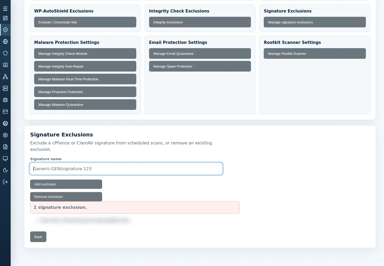
Task: Click the Add exclusion button
Action: click(66, 184)
